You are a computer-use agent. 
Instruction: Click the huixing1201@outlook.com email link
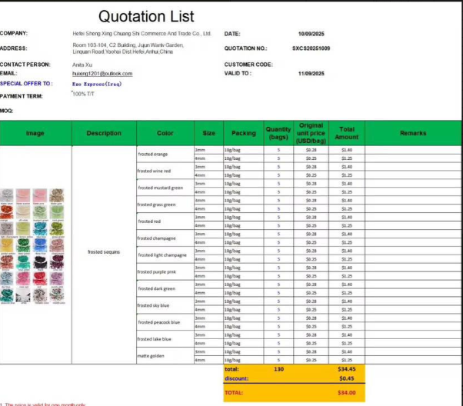(102, 74)
